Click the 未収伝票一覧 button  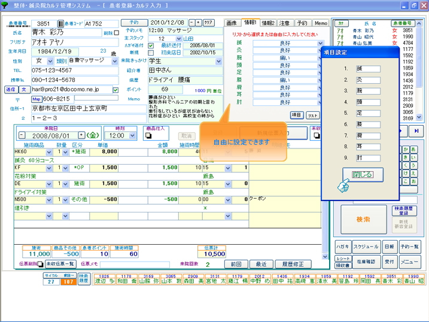(x=60, y=264)
